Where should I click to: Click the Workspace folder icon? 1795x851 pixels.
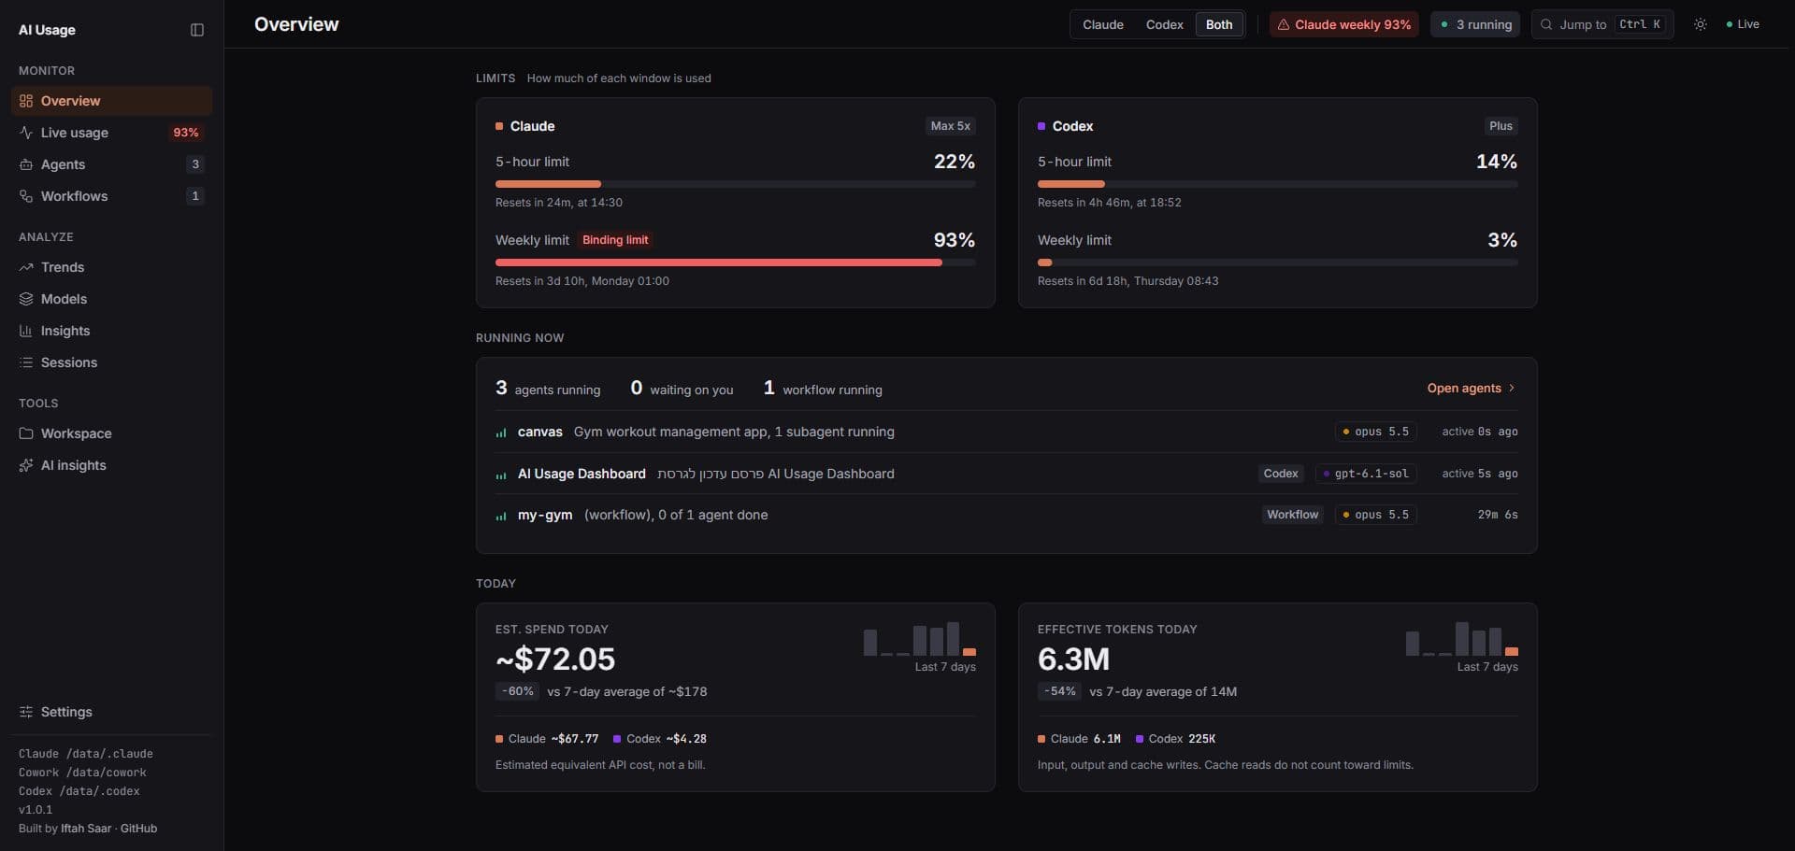26,433
